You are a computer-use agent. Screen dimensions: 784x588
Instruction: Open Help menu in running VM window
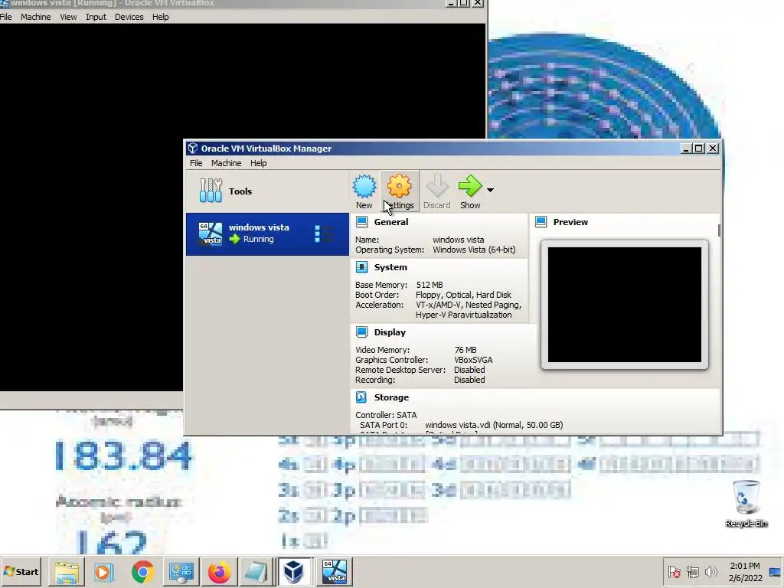[x=161, y=17]
